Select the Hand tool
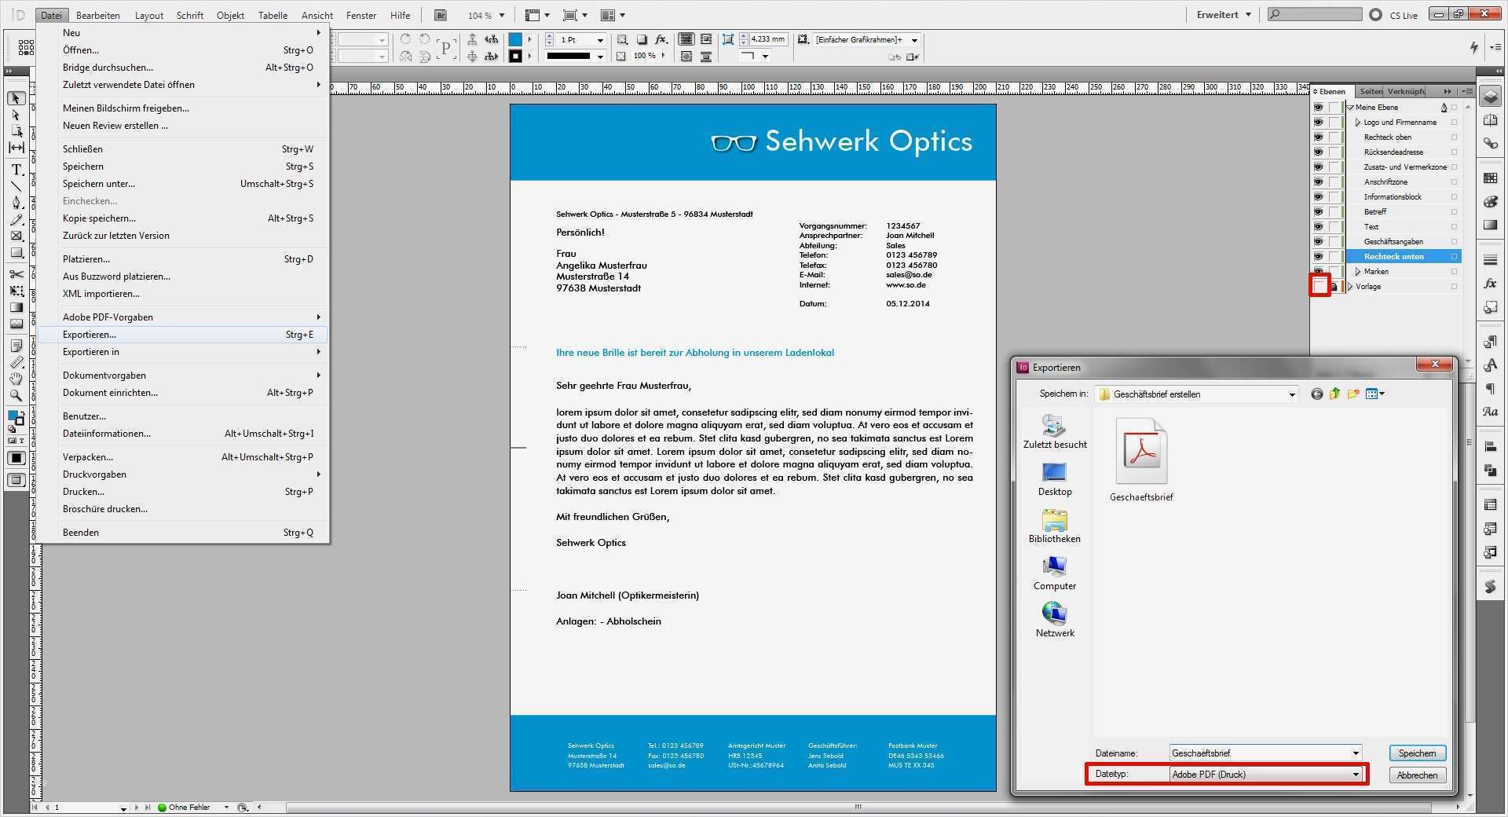The image size is (1508, 817). [16, 379]
